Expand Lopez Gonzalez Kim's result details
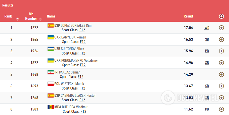The width and height of the screenshot is (229, 115). (221, 28)
